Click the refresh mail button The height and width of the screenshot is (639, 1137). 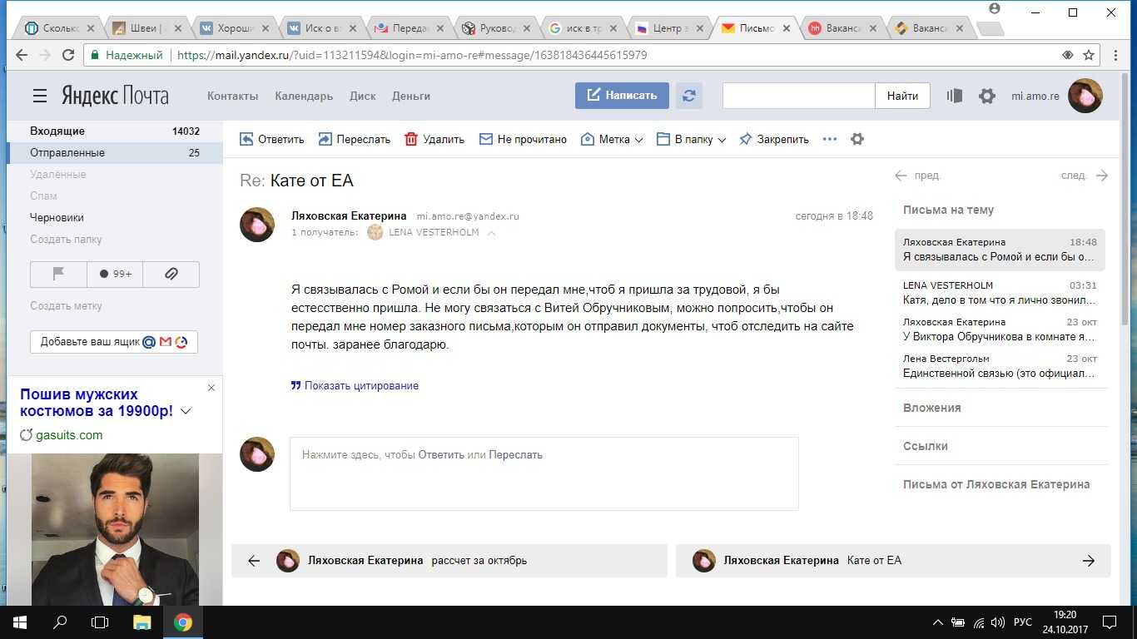pos(688,96)
